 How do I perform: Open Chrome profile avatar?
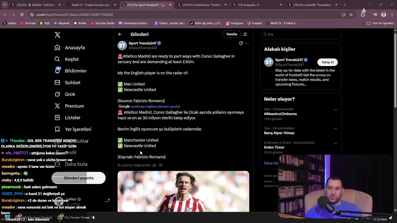tap(384, 15)
